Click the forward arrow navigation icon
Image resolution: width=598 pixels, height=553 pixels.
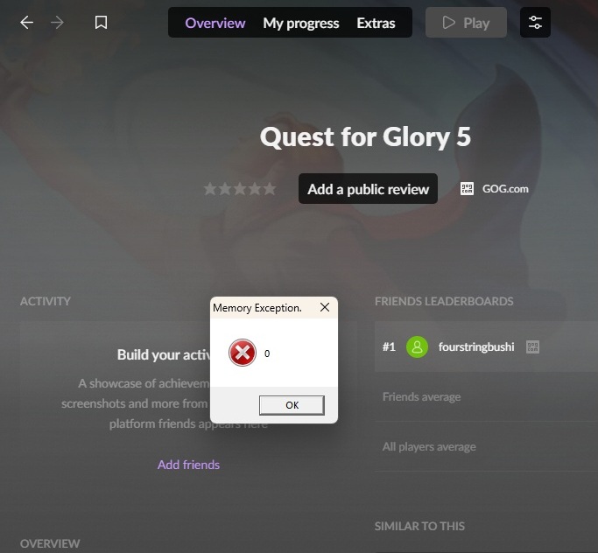click(x=57, y=23)
